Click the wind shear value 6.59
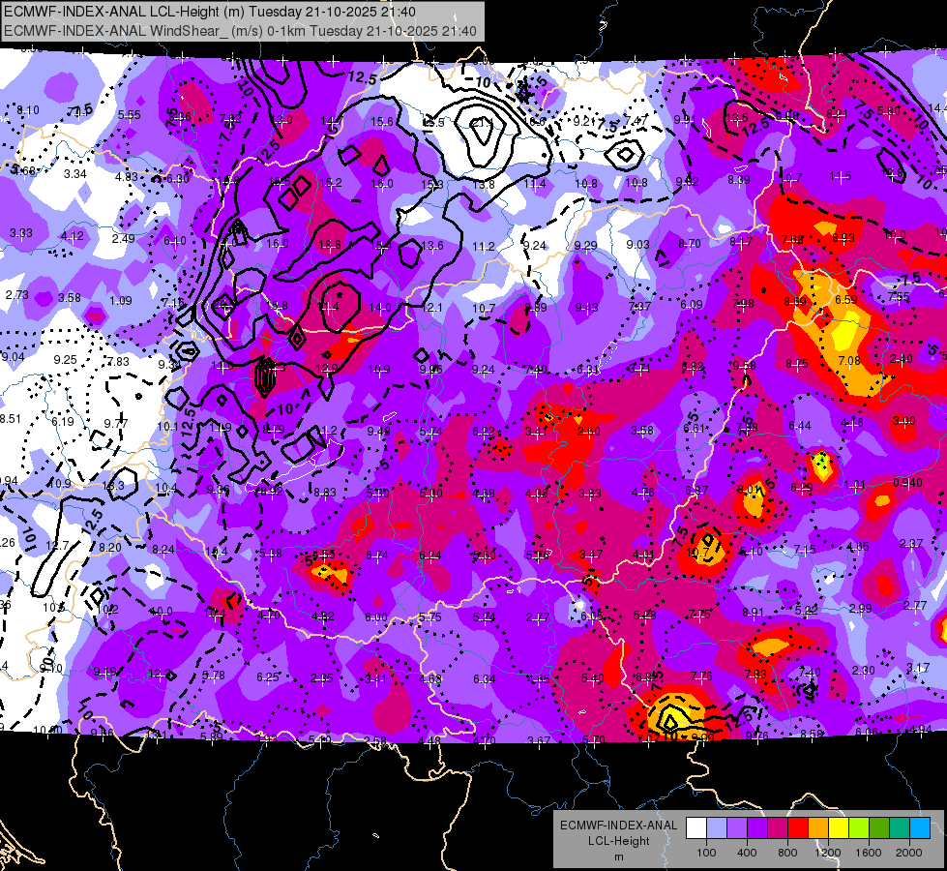This screenshot has width=947, height=871. tap(846, 299)
